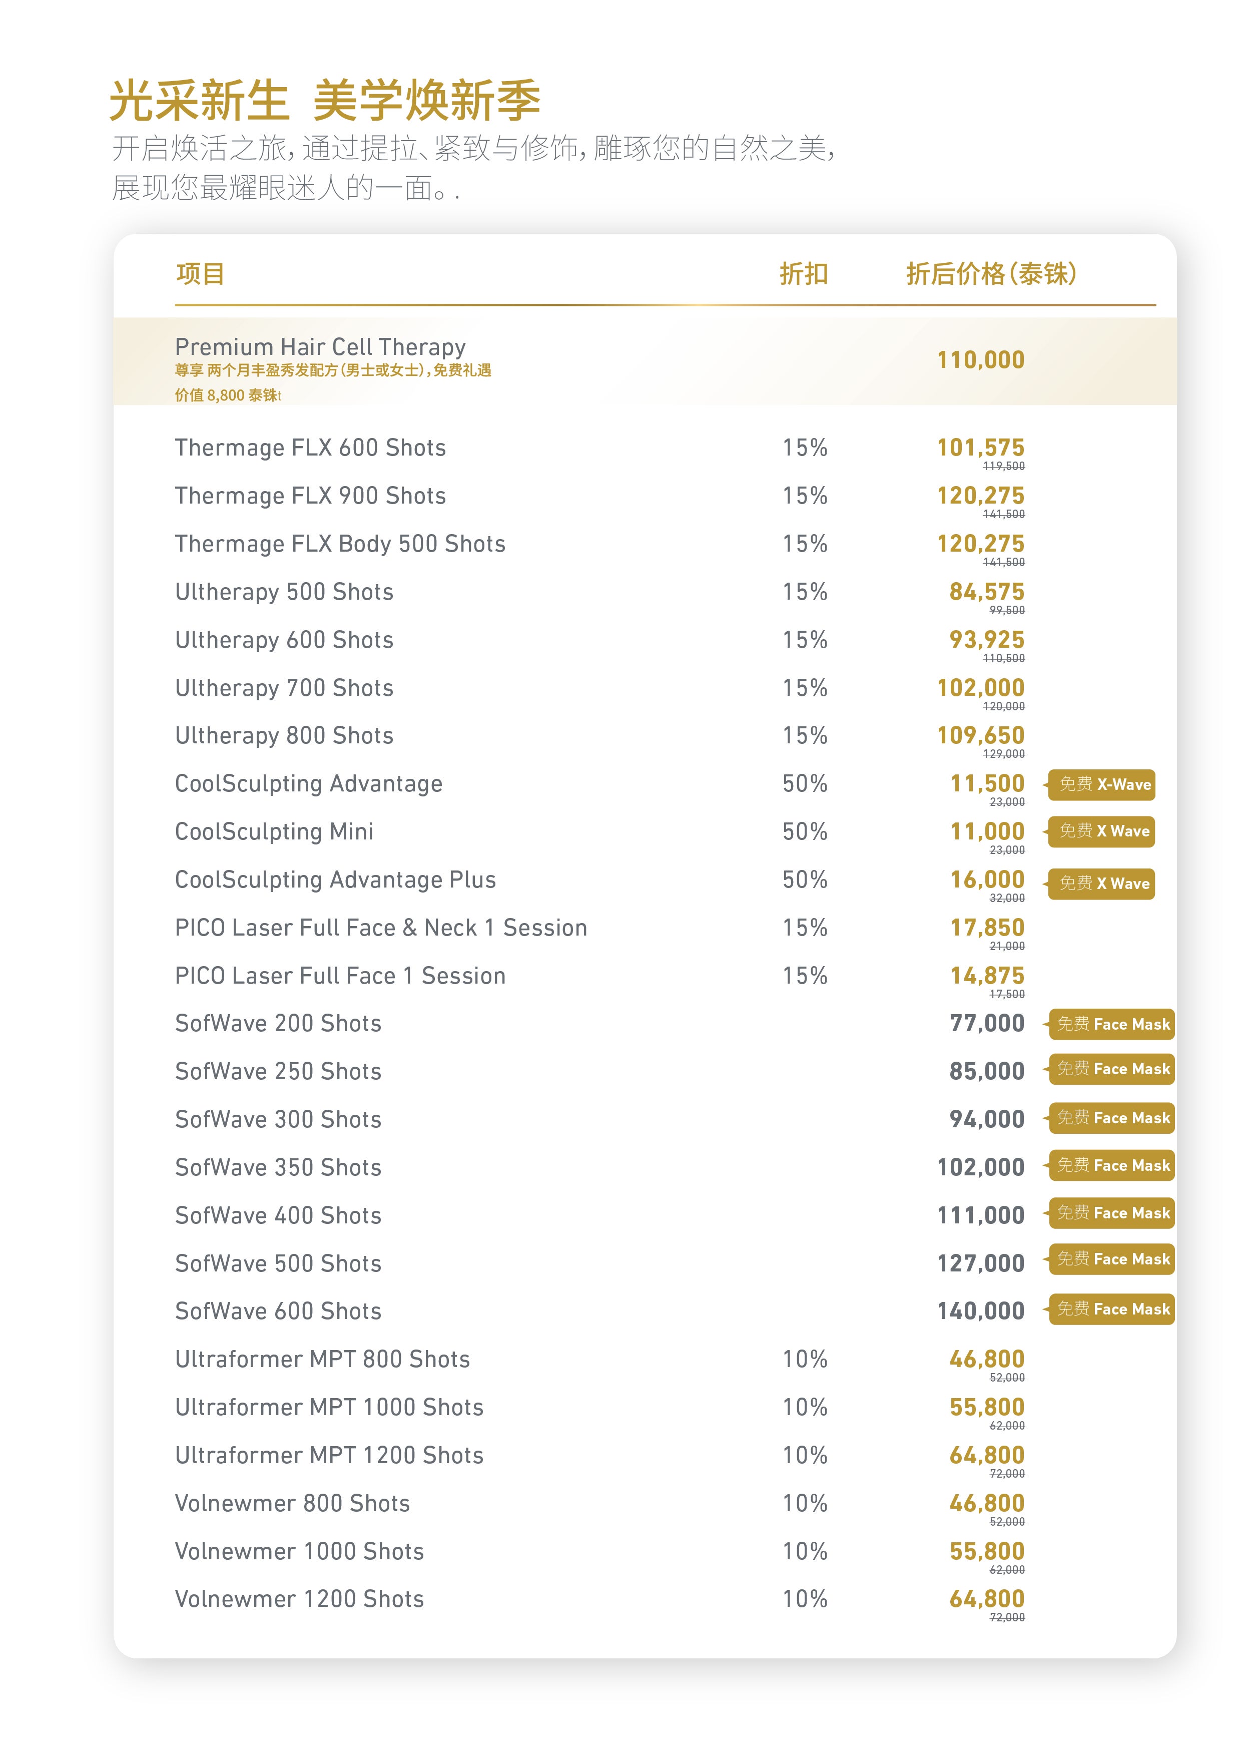Click the free X Wave badge beside CoolSculpting Mini

1101,831
